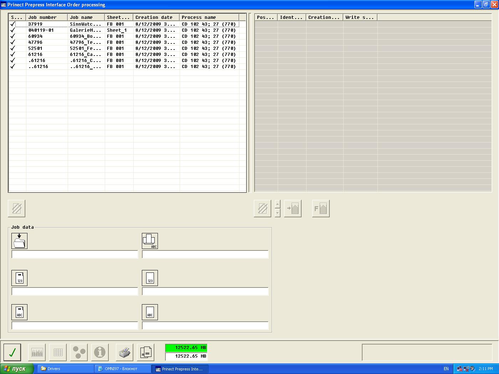Switch to Drivers taskbar window
499x374 pixels.
tap(66, 369)
